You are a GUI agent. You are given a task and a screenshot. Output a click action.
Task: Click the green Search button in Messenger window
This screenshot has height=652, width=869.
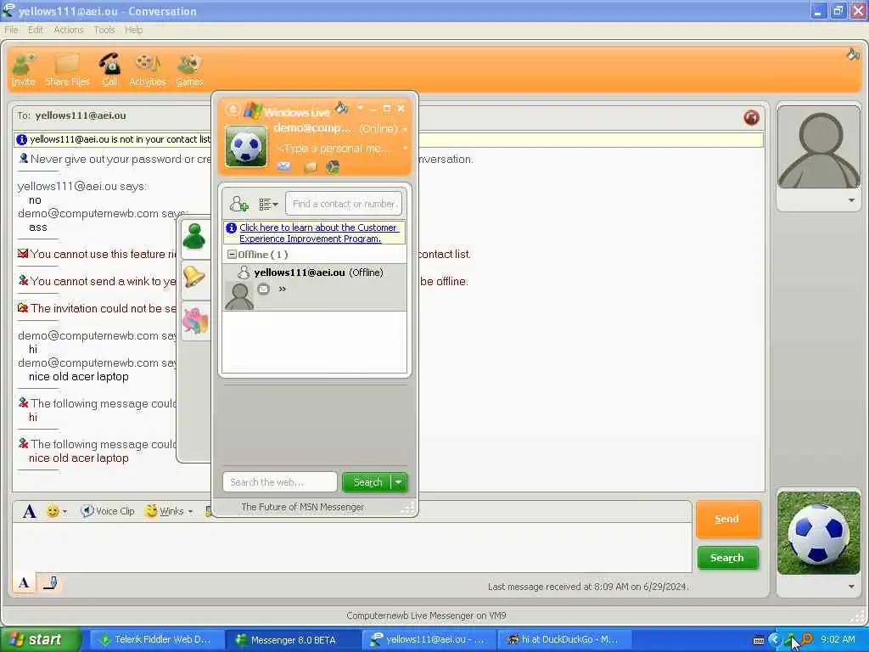[367, 482]
